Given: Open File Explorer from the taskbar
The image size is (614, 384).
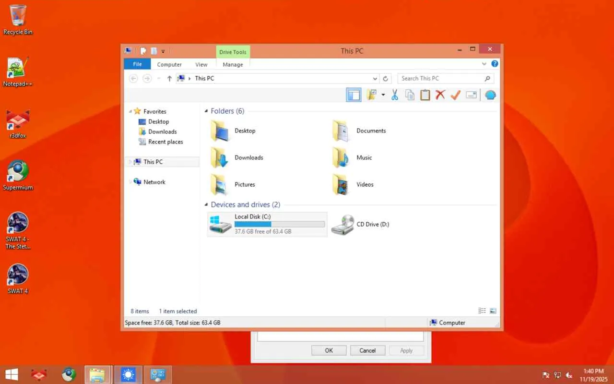Looking at the screenshot, I should 98,374.
